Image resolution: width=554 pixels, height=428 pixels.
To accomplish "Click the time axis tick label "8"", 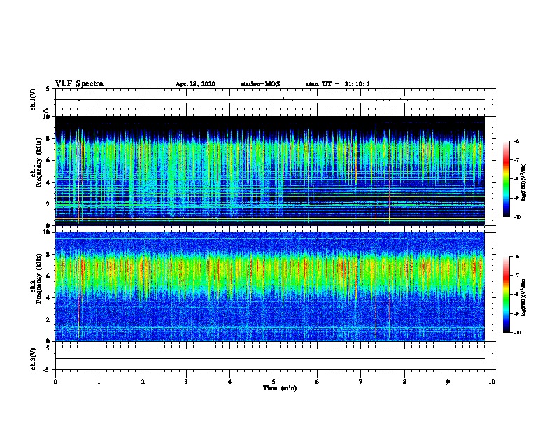I will tap(404, 382).
